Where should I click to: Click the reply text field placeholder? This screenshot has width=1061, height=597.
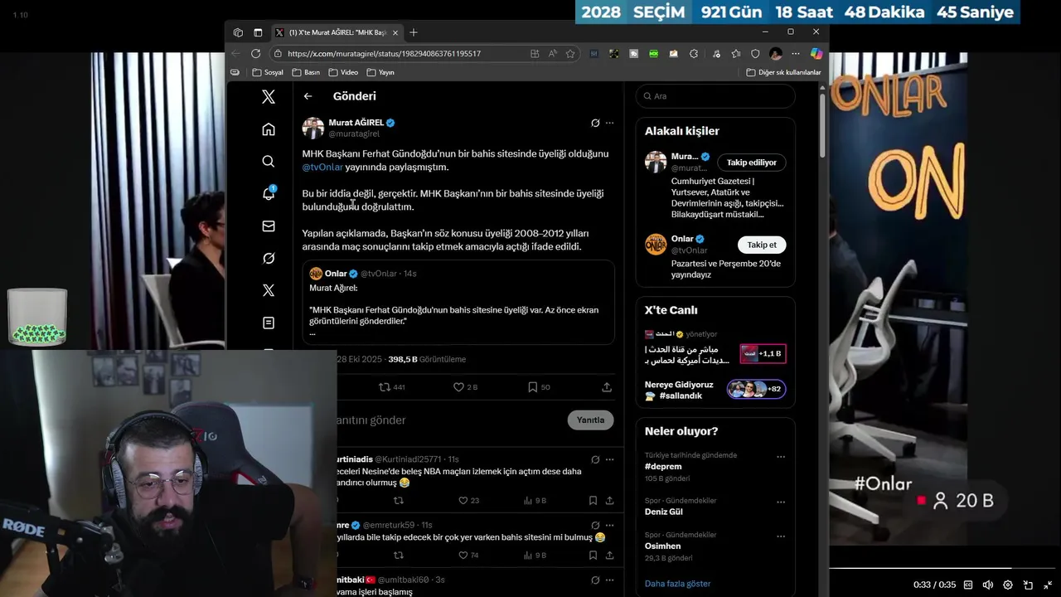[x=371, y=420]
